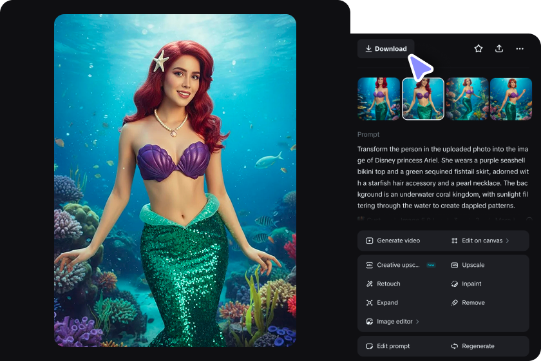
Task: Click the Regenerate loop icon
Action: click(455, 346)
